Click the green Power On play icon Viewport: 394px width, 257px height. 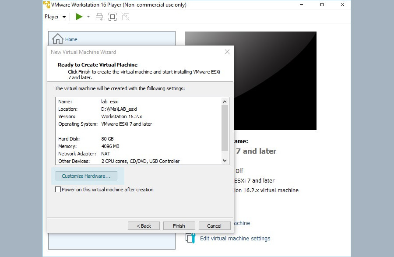[79, 17]
